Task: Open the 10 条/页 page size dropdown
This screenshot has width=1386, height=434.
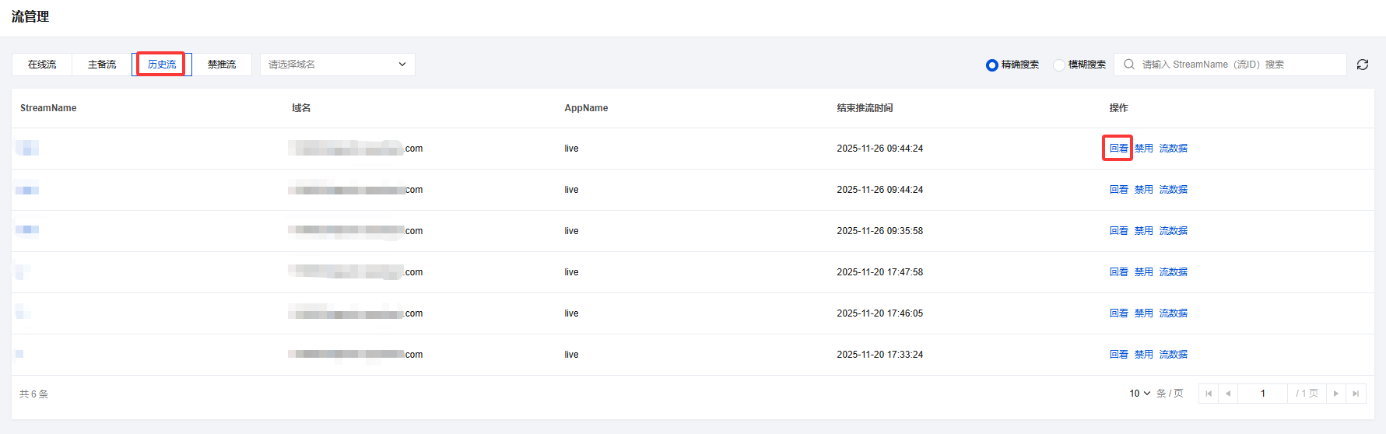Action: click(1140, 394)
